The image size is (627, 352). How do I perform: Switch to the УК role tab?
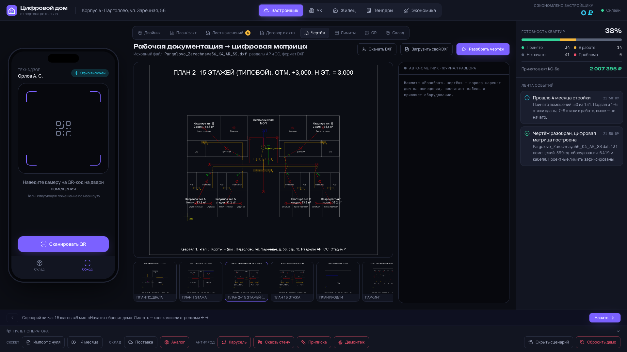pos(315,10)
